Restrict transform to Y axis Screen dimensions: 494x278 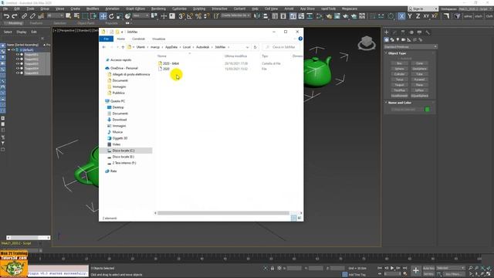[x=410, y=16]
